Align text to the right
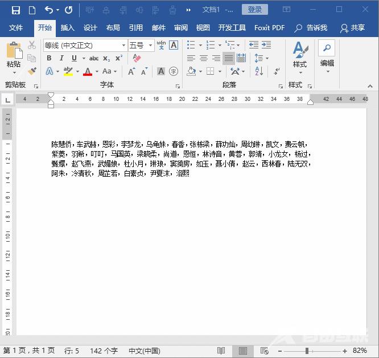Image resolution: width=379 pixels, height=358 pixels. pyautogui.click(x=216, y=58)
